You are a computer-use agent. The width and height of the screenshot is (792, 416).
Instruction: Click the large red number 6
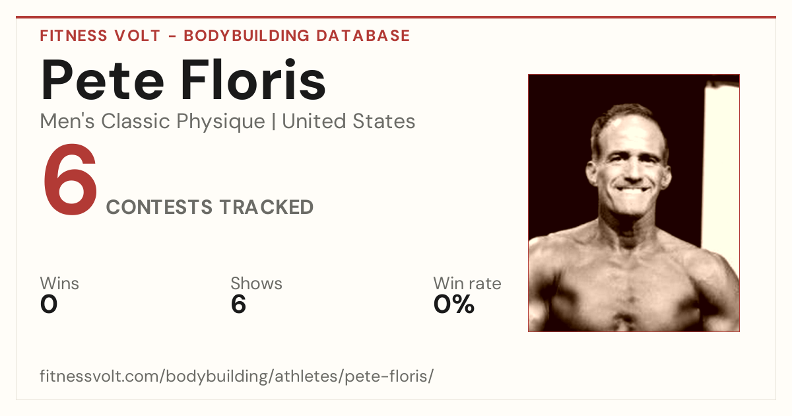[70, 180]
